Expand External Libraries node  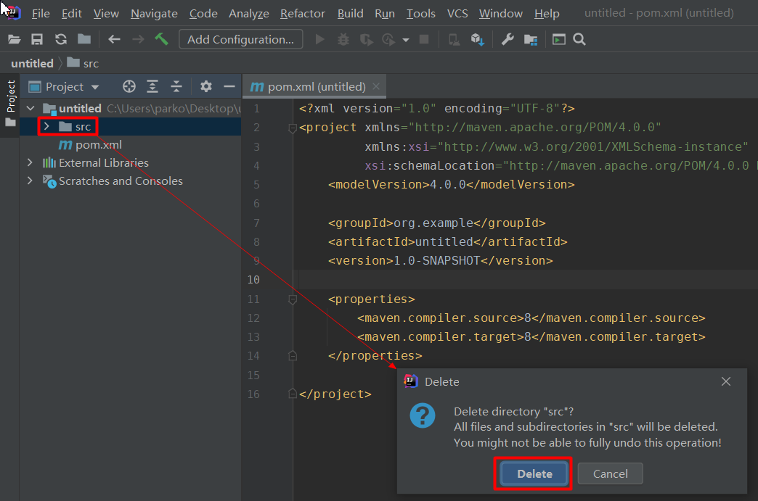30,162
